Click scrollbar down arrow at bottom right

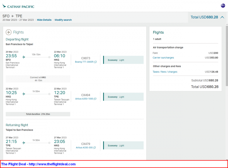tap(227, 159)
